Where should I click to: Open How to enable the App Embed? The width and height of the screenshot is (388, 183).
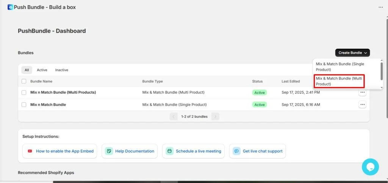coord(59,151)
